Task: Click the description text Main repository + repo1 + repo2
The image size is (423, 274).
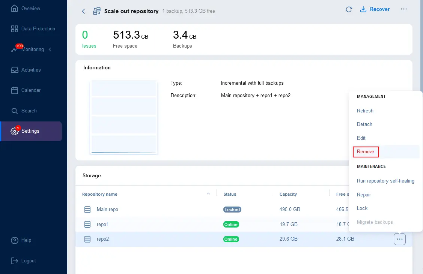Action: (x=256, y=95)
